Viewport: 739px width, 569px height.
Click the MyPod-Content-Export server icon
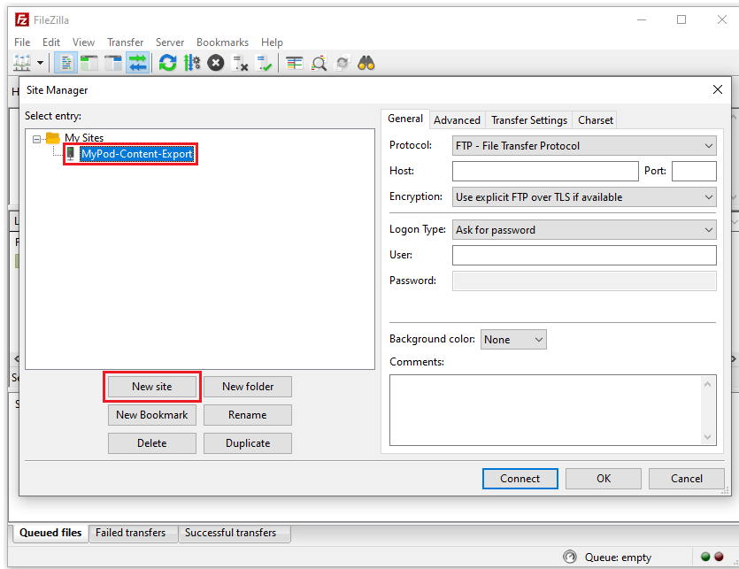point(71,154)
